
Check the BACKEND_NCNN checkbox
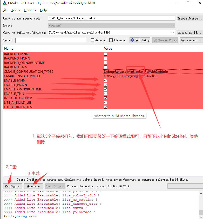point(106,58)
